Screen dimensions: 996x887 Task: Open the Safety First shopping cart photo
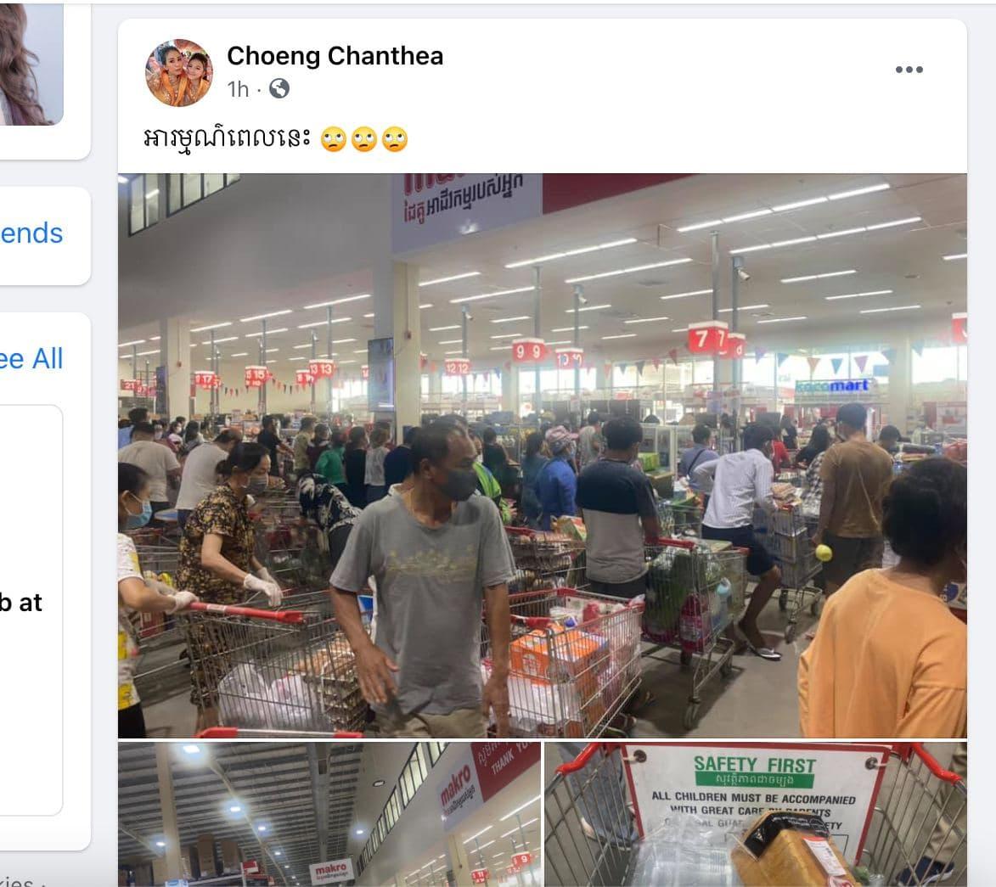[756, 815]
